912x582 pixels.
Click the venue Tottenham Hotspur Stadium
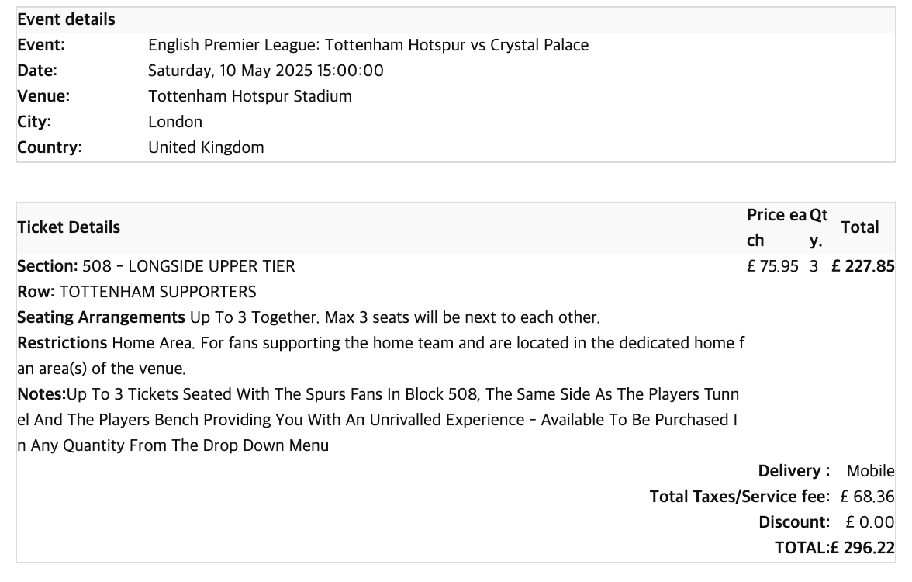tap(250, 96)
